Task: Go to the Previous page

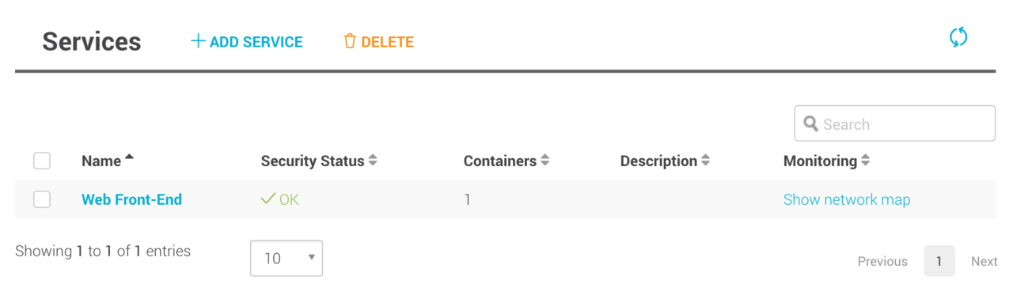Action: [x=882, y=261]
